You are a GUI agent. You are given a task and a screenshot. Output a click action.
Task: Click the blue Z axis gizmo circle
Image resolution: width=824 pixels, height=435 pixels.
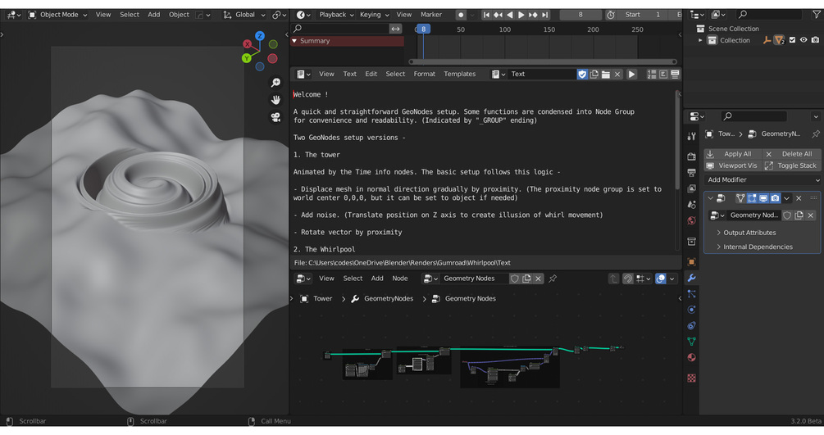[260, 36]
